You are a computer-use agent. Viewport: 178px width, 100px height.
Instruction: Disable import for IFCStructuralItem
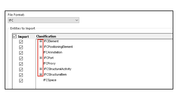tap(21, 75)
